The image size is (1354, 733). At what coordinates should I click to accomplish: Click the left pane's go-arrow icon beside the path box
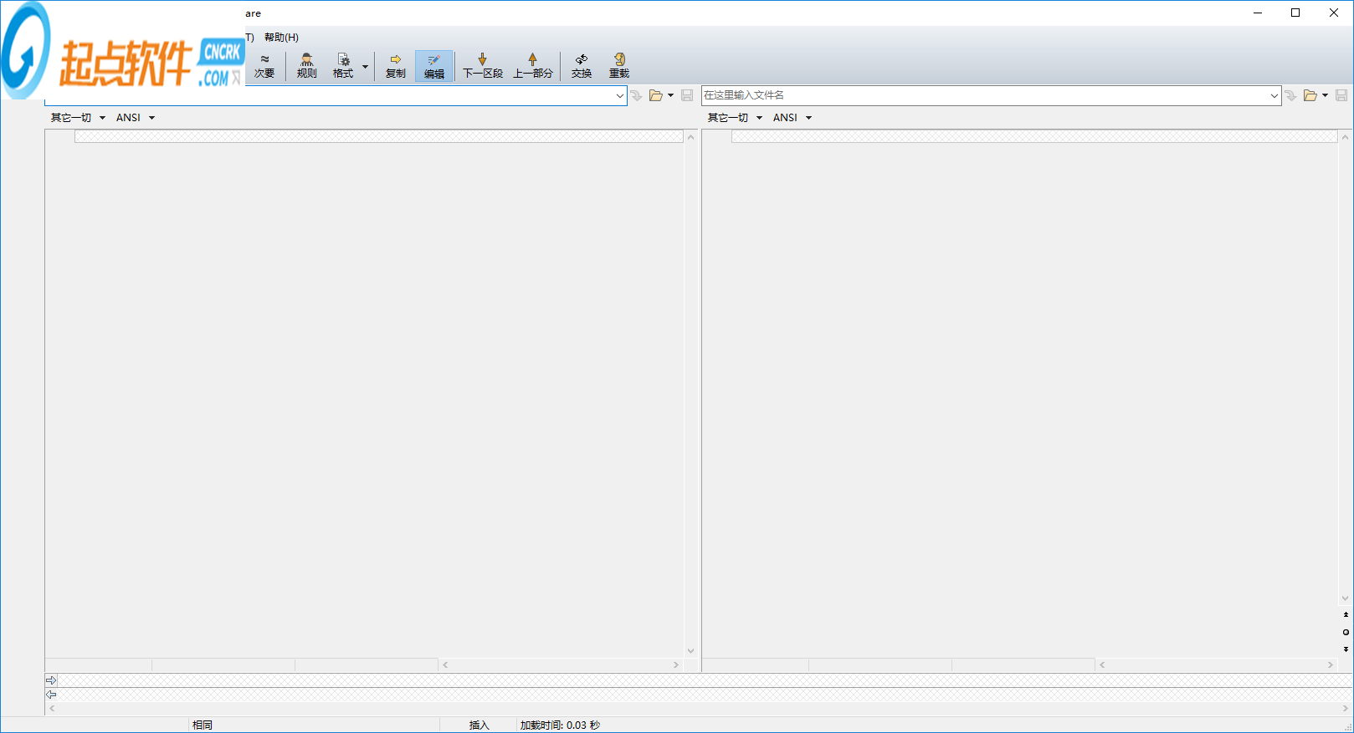[637, 95]
